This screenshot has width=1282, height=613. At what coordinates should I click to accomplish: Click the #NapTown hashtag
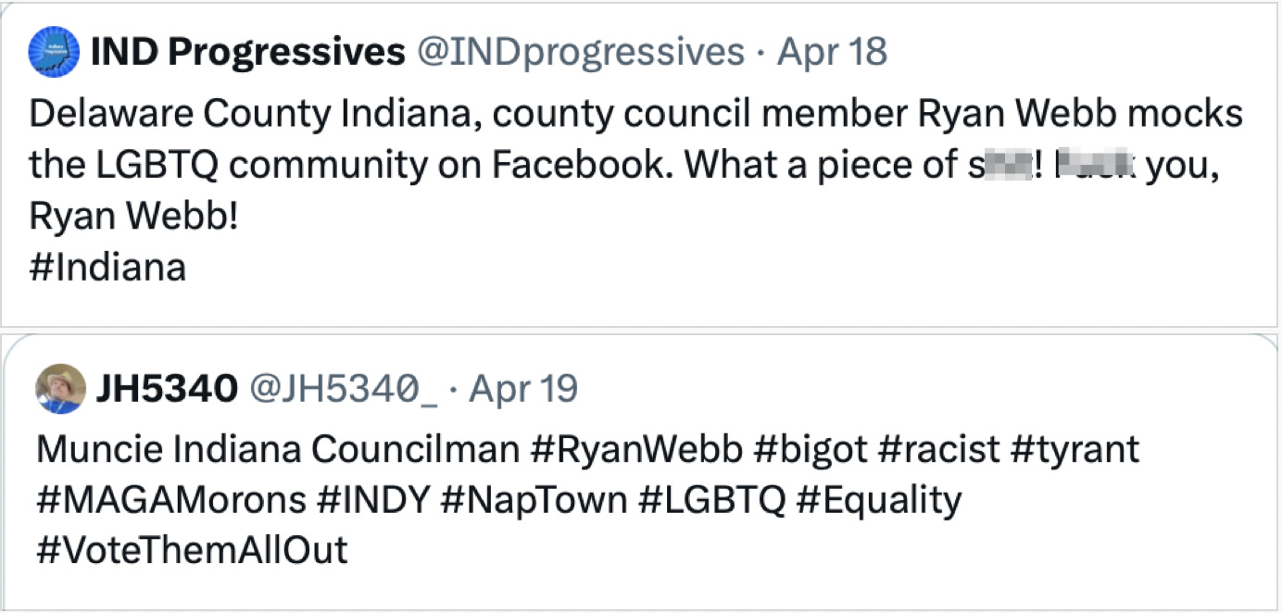coord(534,500)
